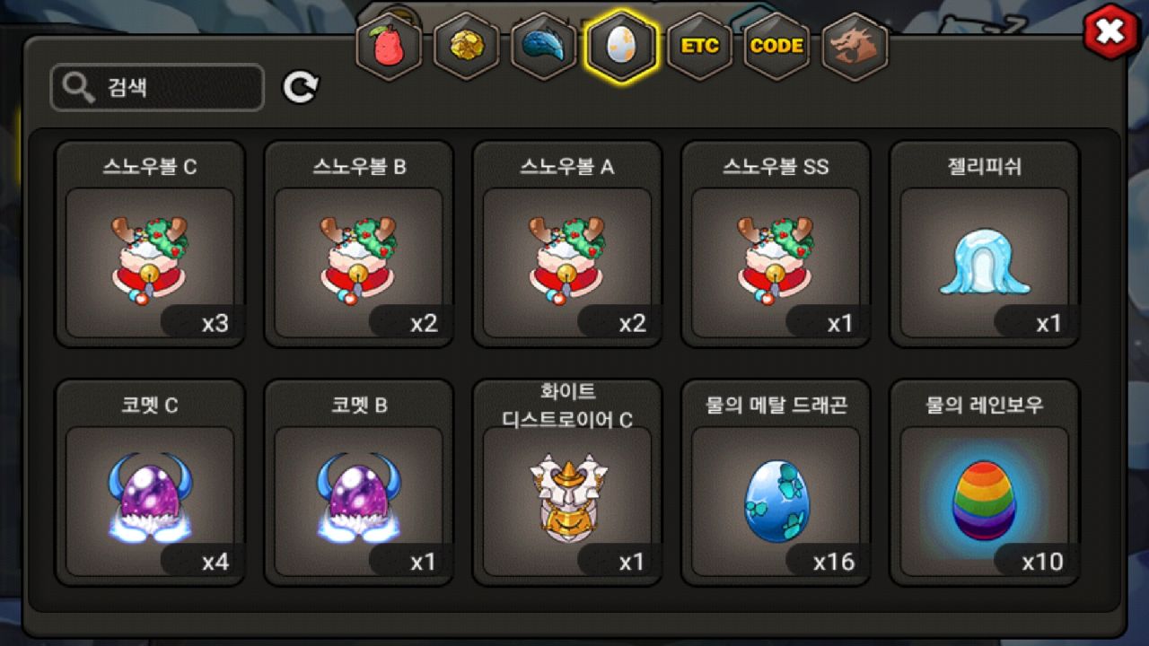
Task: Pick the 화이트 디스트로이어 C armored egg
Action: 566,483
